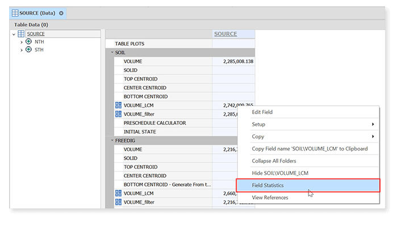The width and height of the screenshot is (401, 226).
Task: Choose Edit Field from the context menu
Action: tap(308, 112)
